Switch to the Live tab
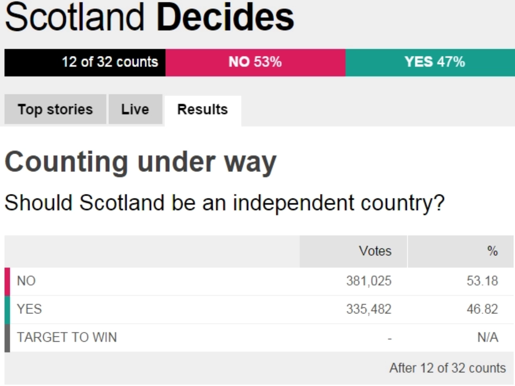The width and height of the screenshot is (515, 386). tap(136, 109)
